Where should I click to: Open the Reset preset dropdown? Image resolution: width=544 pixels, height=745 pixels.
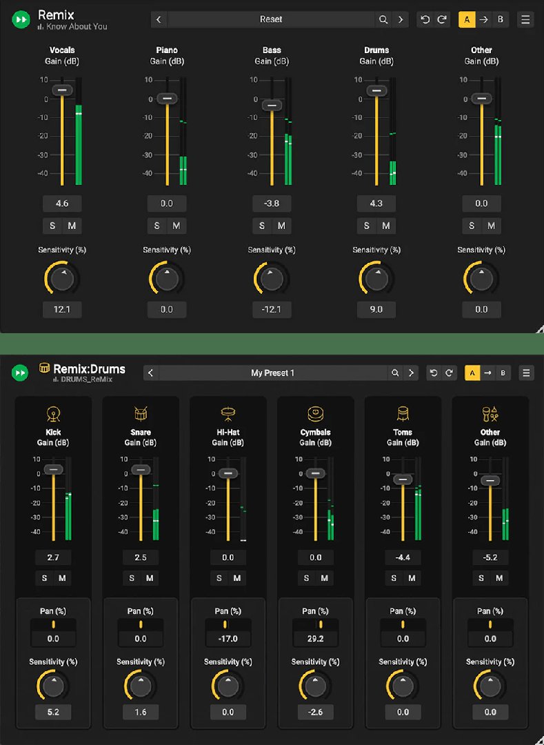(270, 20)
